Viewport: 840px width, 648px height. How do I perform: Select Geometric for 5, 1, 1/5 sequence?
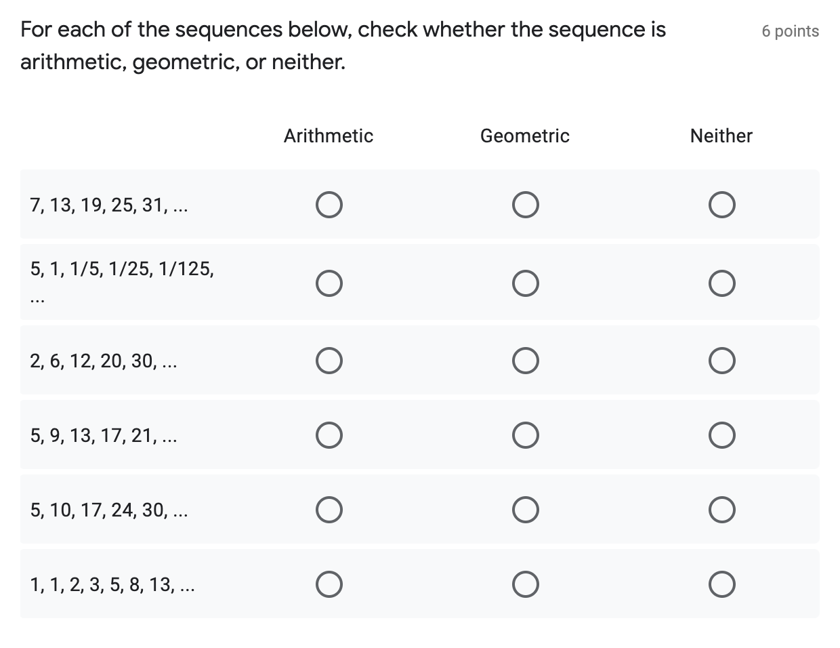pos(526,283)
